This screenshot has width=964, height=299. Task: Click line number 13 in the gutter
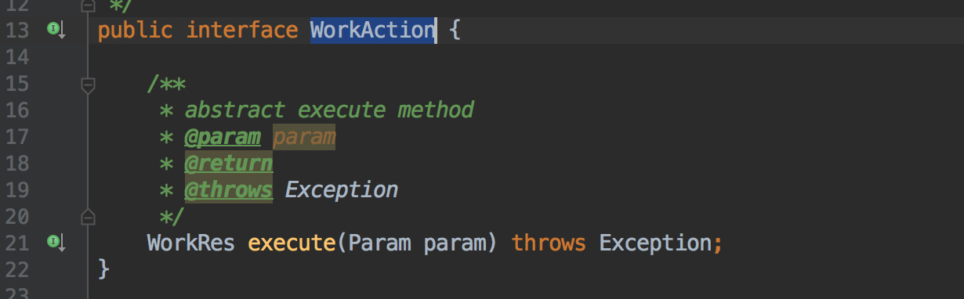pos(17,31)
